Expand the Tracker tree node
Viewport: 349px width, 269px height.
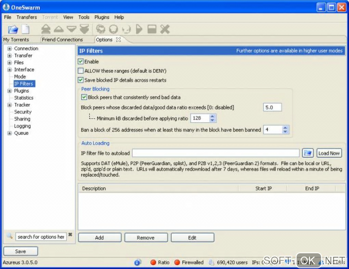9,105
